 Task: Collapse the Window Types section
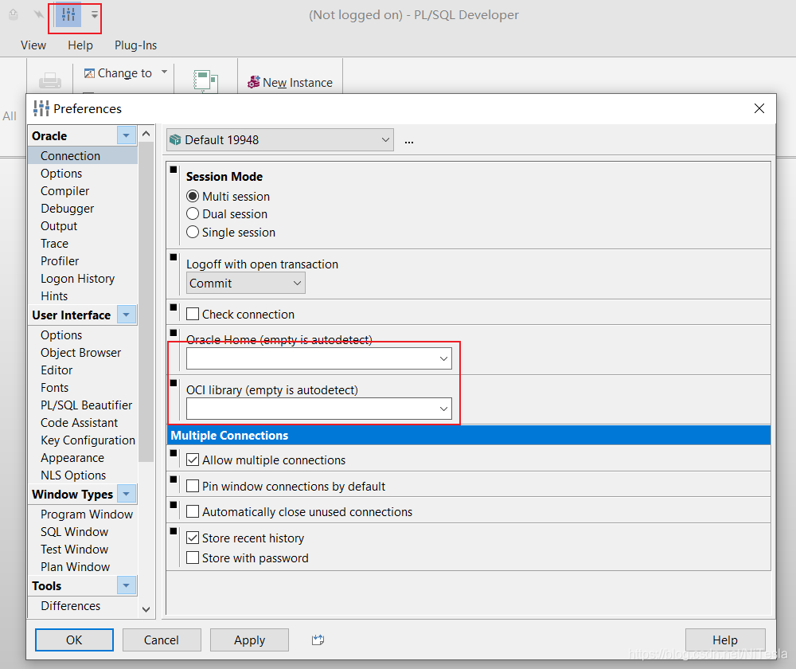127,494
